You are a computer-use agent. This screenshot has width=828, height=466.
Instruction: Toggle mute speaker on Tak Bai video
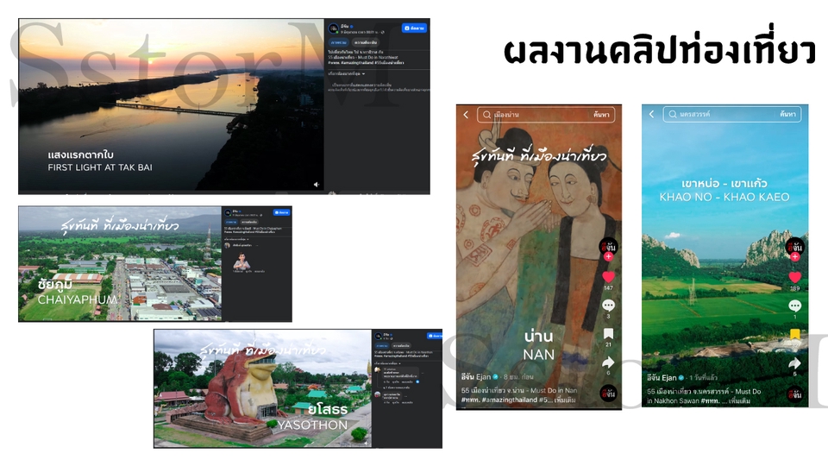(317, 185)
